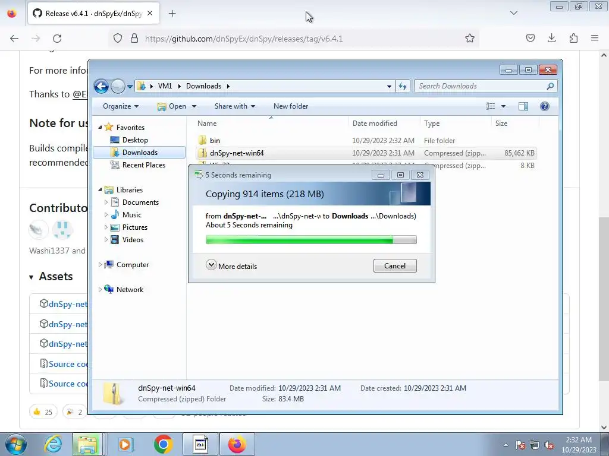The height and width of the screenshot is (456, 609).
Task: Select Network in the navigation pane
Action: click(130, 290)
